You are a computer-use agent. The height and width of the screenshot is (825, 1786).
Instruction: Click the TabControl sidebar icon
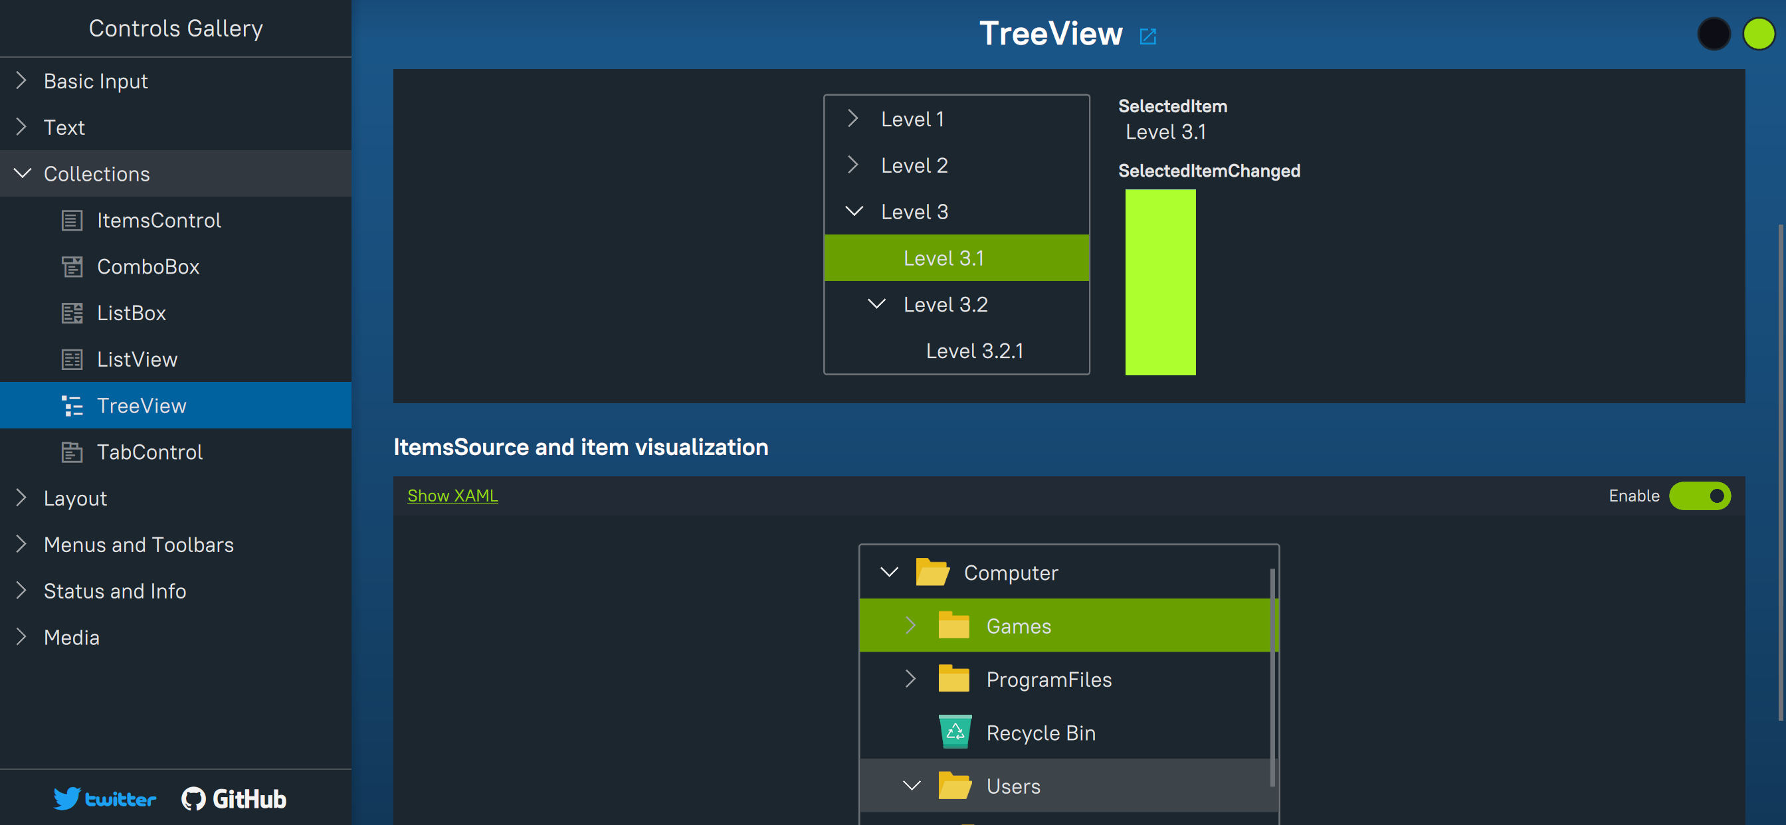click(x=71, y=452)
